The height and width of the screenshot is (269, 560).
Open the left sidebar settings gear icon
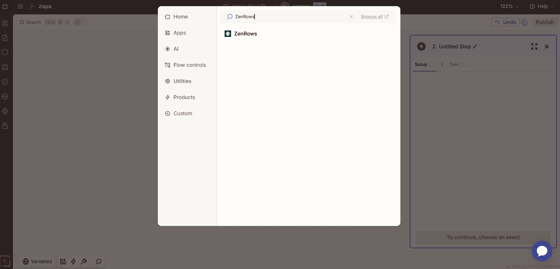(x=5, y=111)
